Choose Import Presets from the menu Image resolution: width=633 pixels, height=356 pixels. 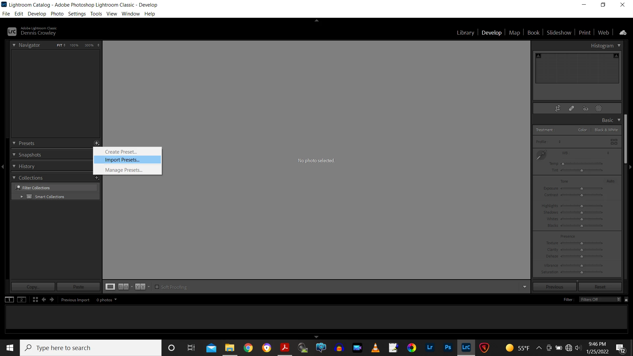(x=122, y=160)
